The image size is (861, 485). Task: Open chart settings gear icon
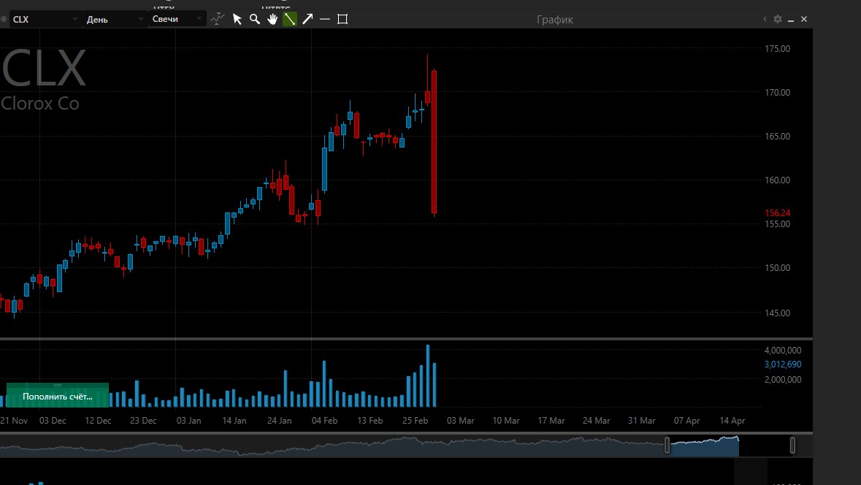click(778, 19)
